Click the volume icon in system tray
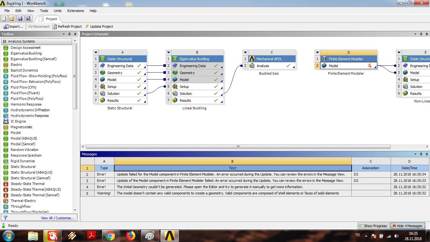This screenshot has width=430, height=242. click(397, 236)
